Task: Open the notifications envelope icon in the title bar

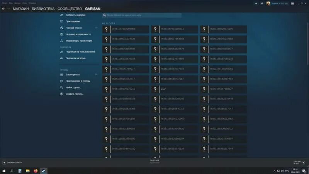Action: (x=262, y=3)
